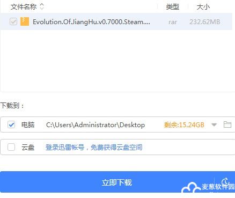
Task: Select the Evolution.Of.JiangHu.v0.7000.Steam file name
Action: (91, 22)
